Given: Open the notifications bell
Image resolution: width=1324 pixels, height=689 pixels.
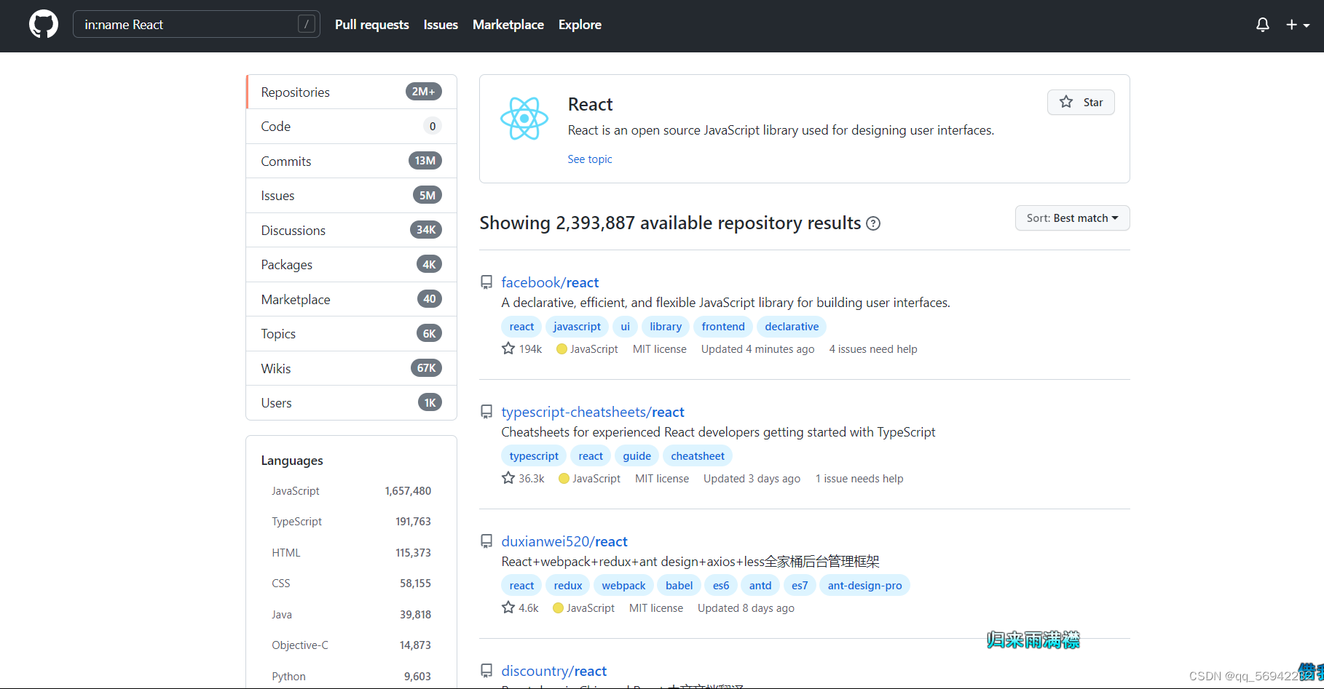Looking at the screenshot, I should (1263, 25).
